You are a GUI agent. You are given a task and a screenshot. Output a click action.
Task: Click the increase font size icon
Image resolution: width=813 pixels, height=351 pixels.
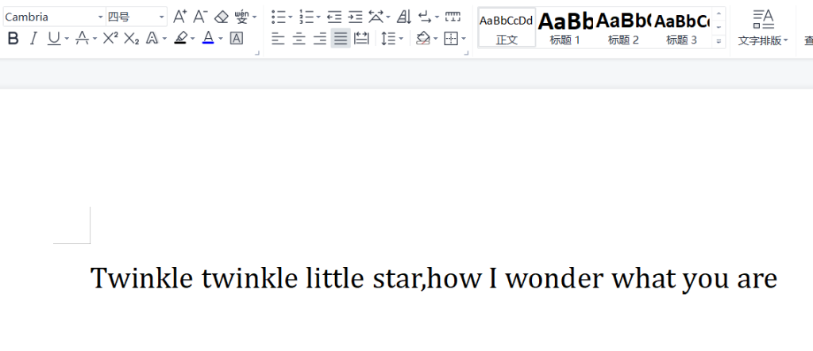[180, 17]
